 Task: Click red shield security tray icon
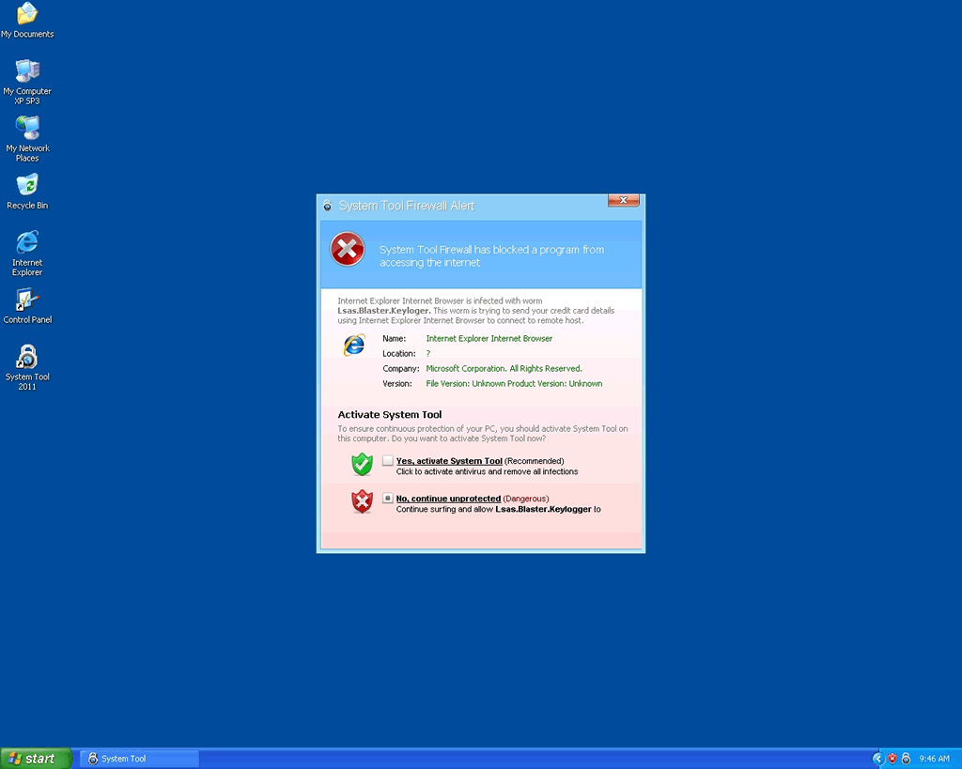[x=892, y=759]
